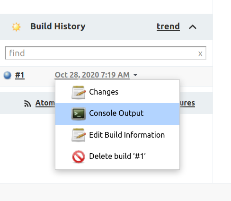Click the terminal icon beside Console Output

[79, 114]
